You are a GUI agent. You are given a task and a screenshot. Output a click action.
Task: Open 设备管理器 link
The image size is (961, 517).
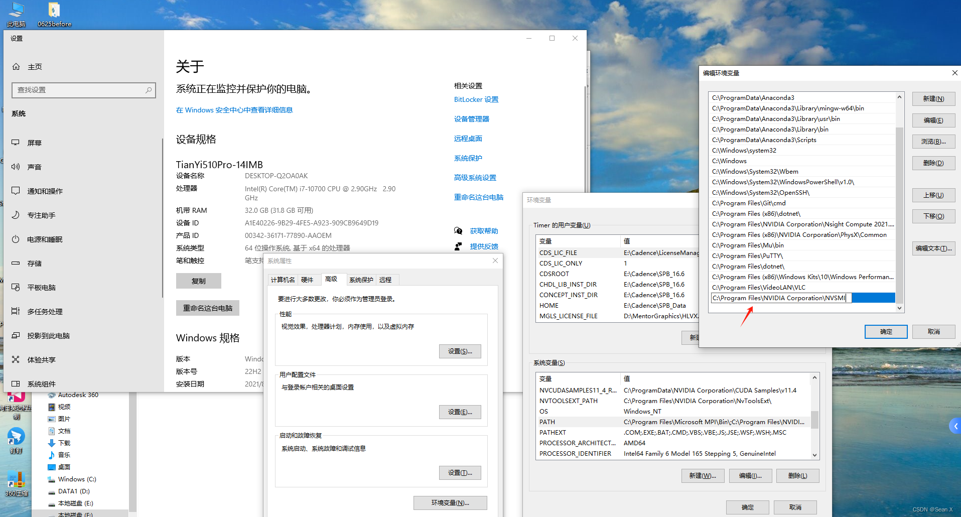tap(472, 119)
